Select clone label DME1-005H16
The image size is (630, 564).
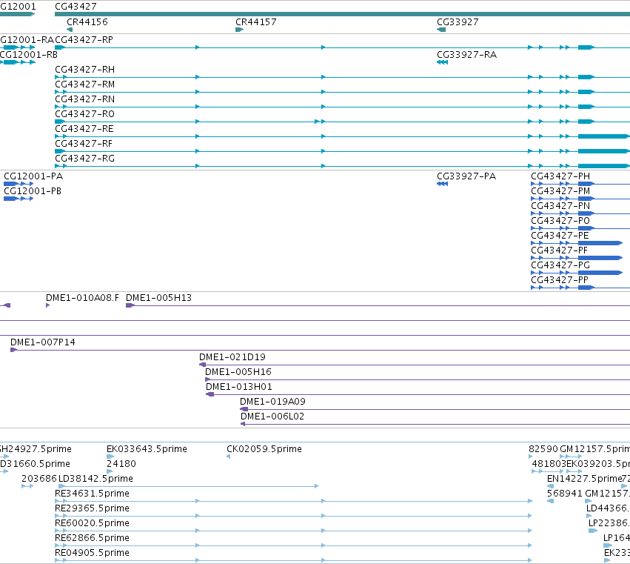(238, 373)
